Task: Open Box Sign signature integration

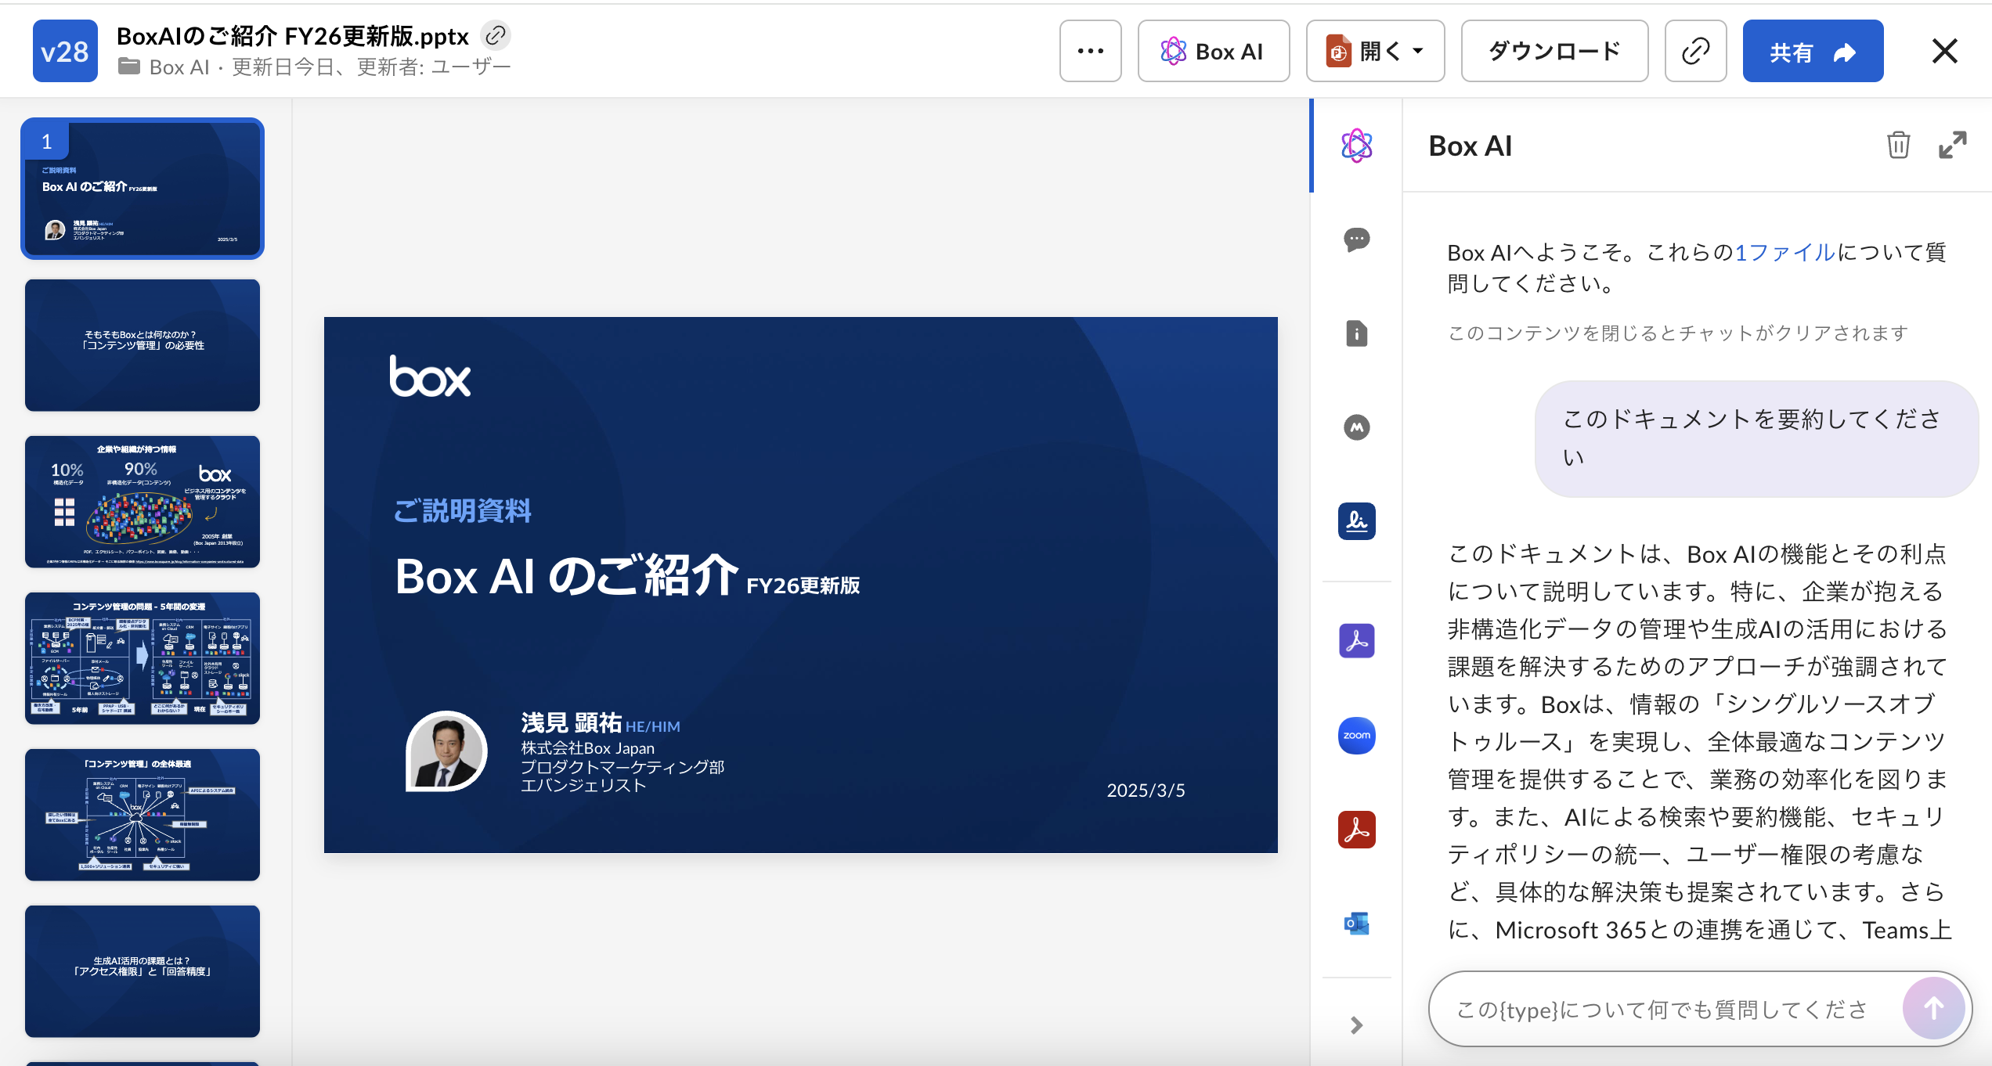Action: 1356,521
